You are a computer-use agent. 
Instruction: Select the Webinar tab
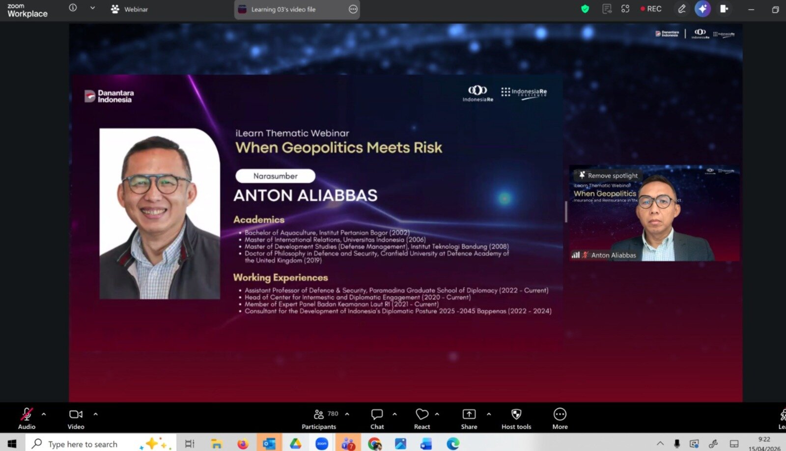130,9
